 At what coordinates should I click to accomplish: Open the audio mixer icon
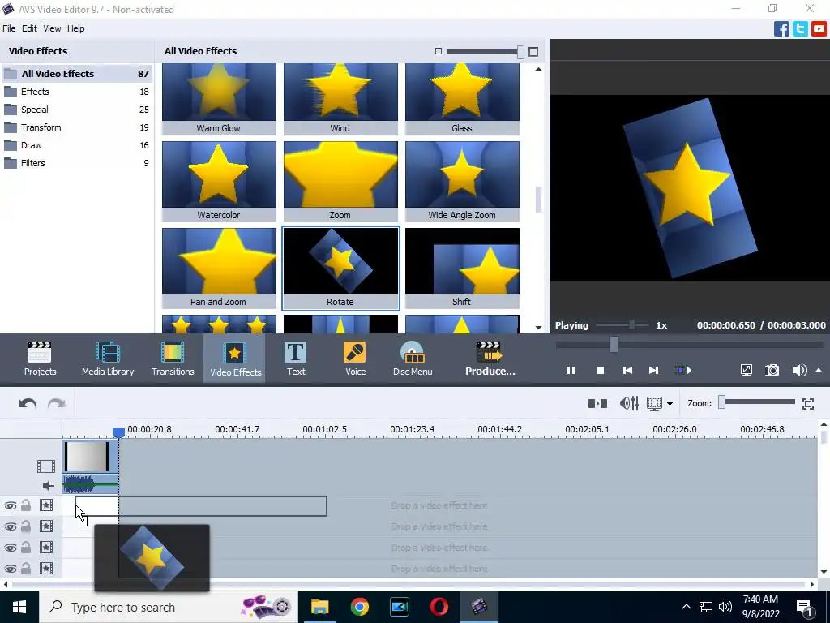[629, 404]
